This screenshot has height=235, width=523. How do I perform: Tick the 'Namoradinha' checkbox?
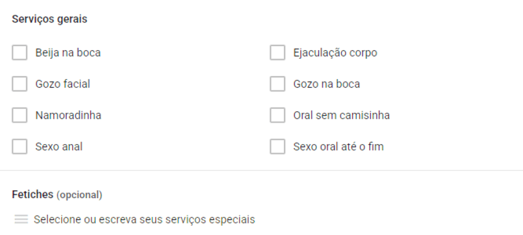click(x=20, y=116)
